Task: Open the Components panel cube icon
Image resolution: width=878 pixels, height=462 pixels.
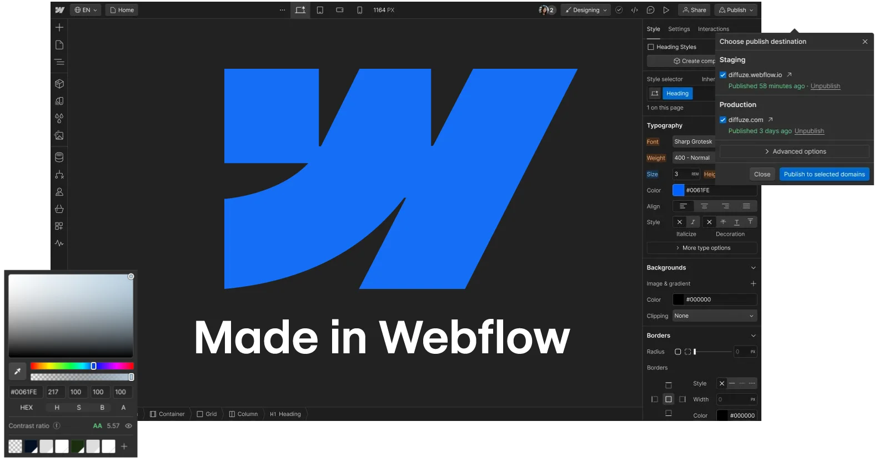Action: [59, 84]
